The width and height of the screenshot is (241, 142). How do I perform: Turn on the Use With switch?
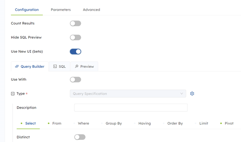[76, 80]
